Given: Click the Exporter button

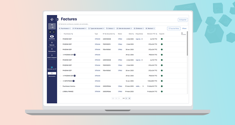Looking at the screenshot, I should click(x=183, y=20).
